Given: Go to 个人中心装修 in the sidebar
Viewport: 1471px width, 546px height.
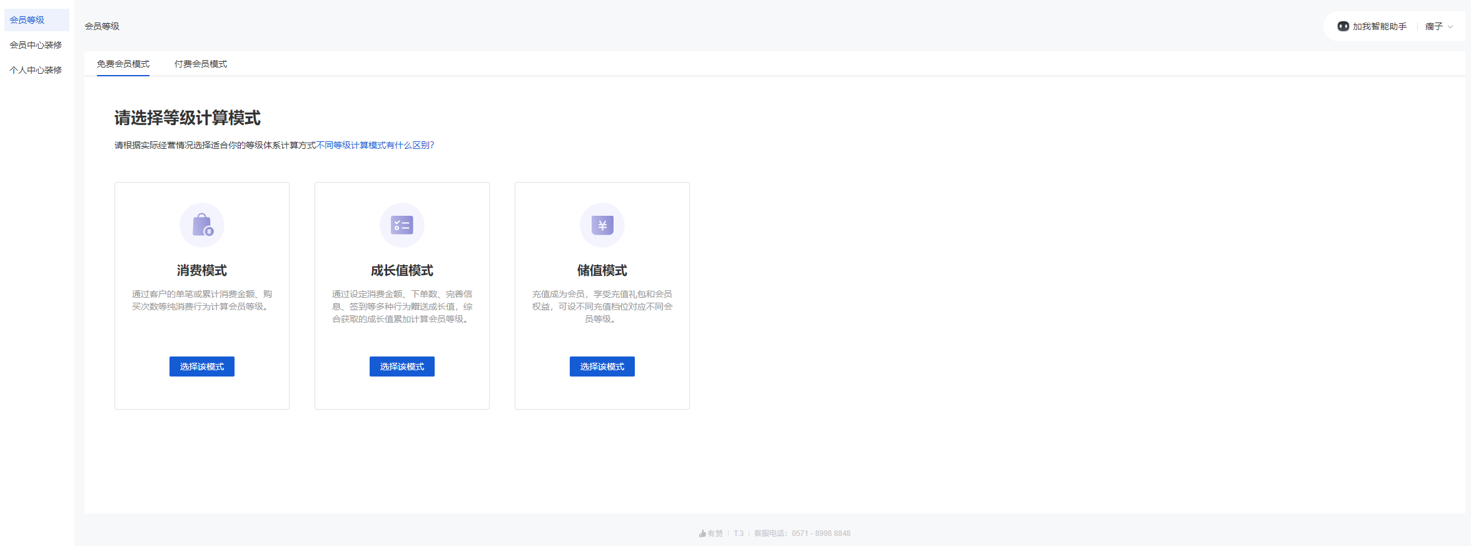Looking at the screenshot, I should 36,70.
